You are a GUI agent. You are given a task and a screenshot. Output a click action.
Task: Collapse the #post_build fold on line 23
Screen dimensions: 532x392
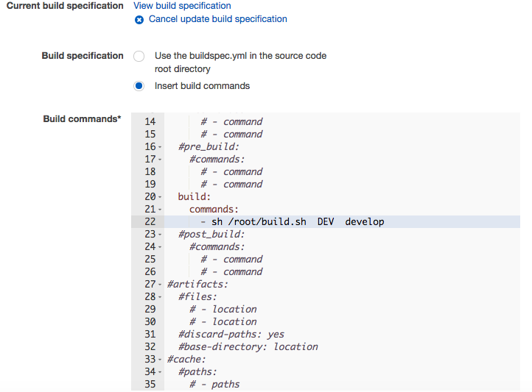click(x=159, y=235)
